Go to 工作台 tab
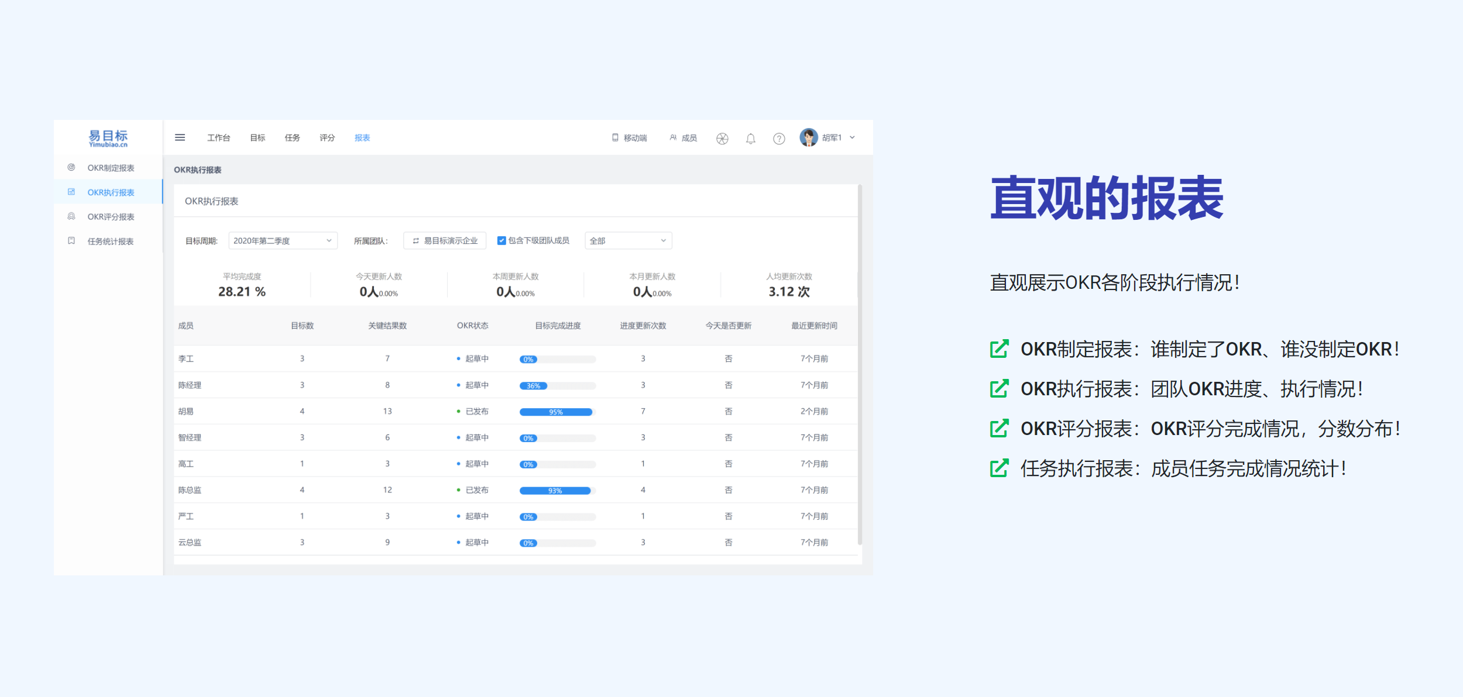1463x697 pixels. tap(218, 138)
